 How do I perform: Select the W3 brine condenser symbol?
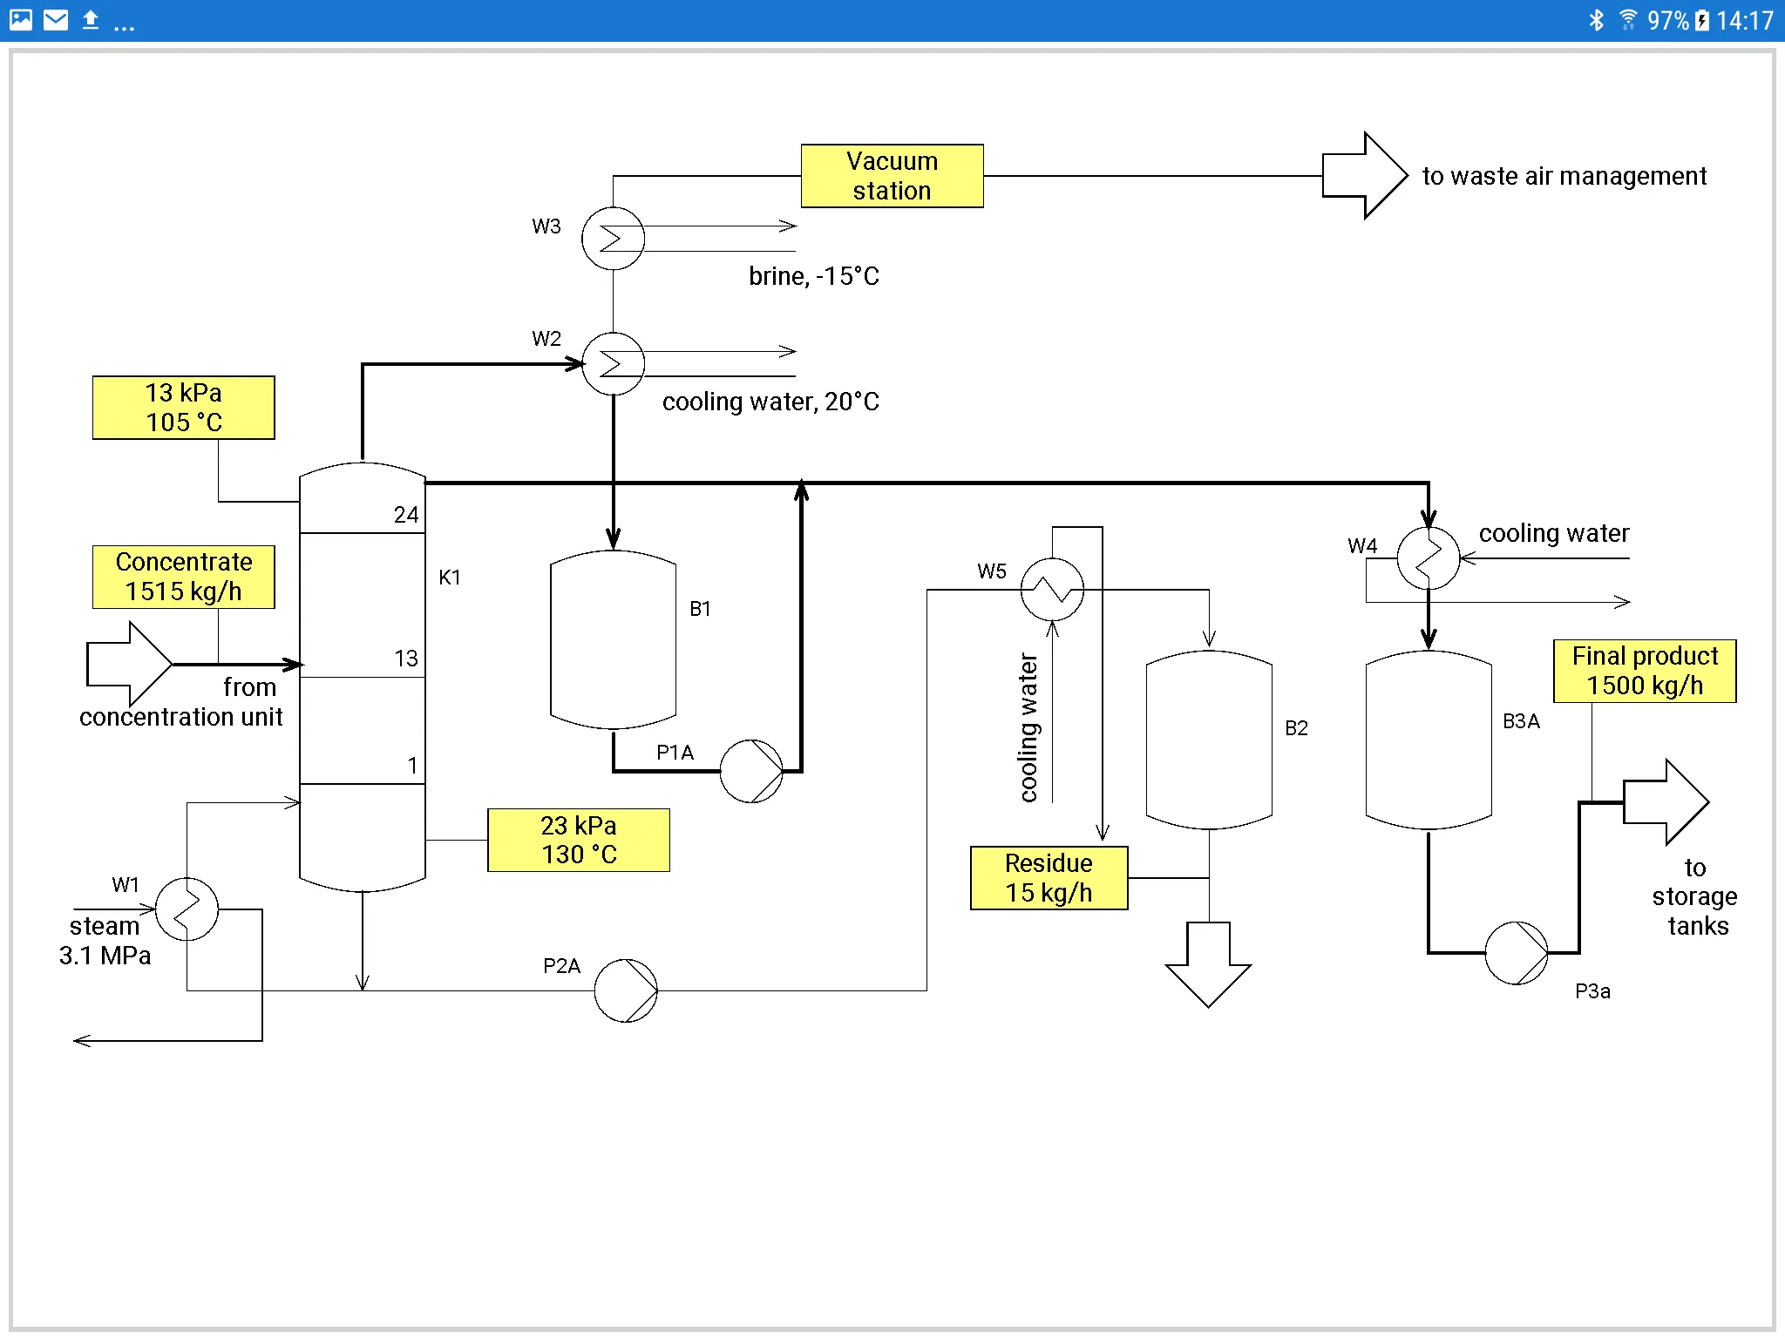click(614, 238)
